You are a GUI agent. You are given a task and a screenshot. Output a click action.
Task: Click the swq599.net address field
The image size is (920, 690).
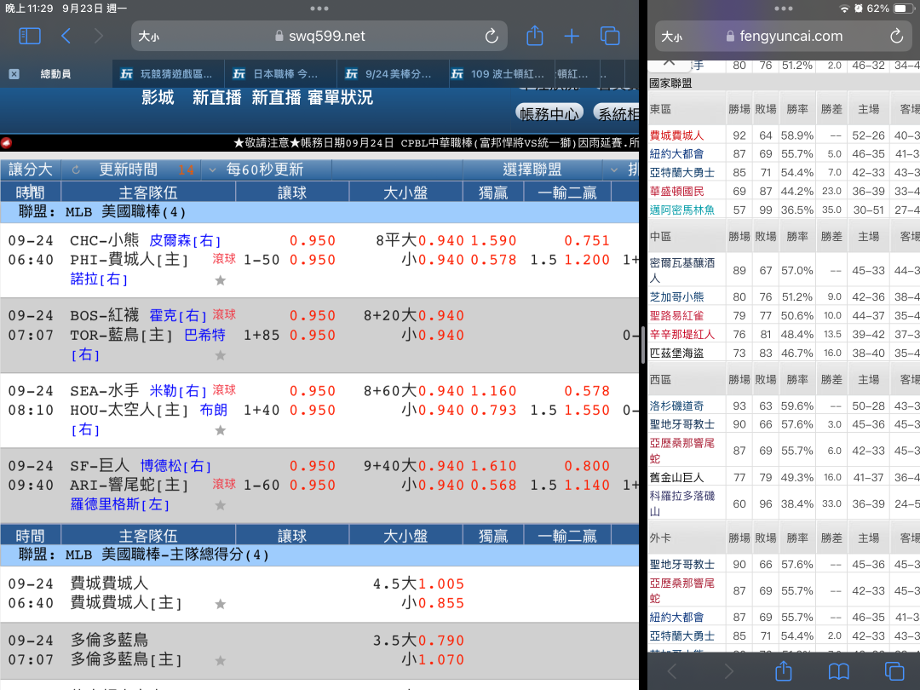pos(319,37)
